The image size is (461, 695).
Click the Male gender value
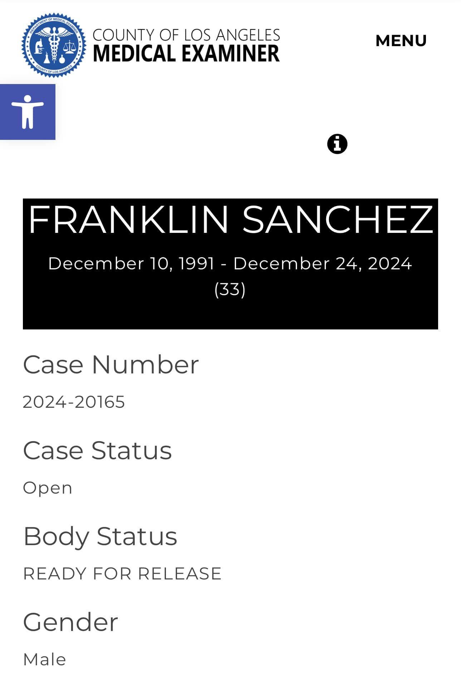click(x=45, y=660)
